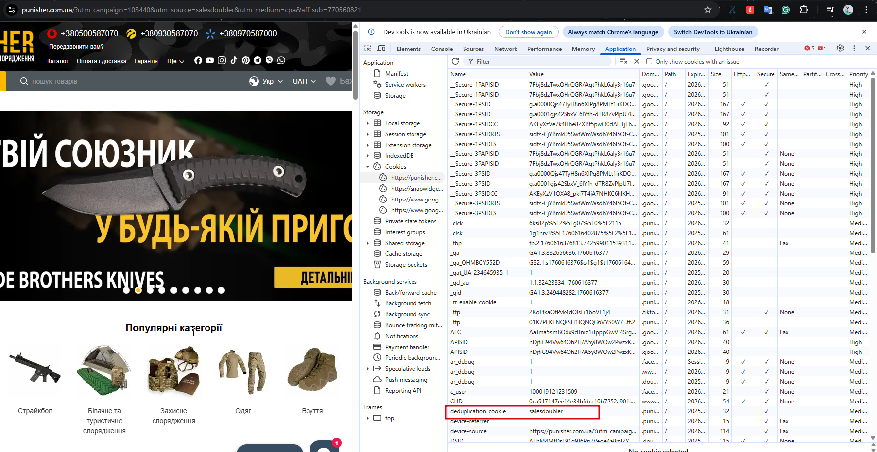Screen dimensions: 877x452
Task: Open the Страйкбол category thumbnail
Action: [35, 370]
